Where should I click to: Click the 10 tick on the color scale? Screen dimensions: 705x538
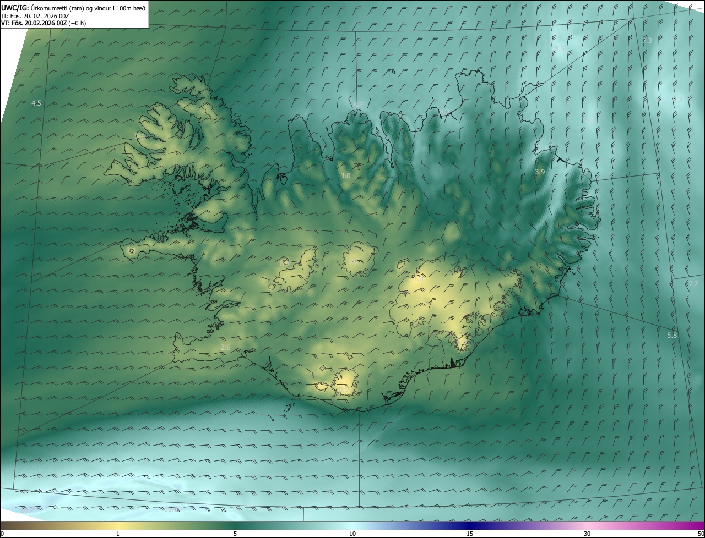pos(352,534)
